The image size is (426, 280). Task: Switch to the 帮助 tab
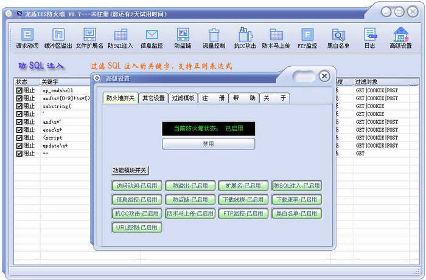[244, 98]
